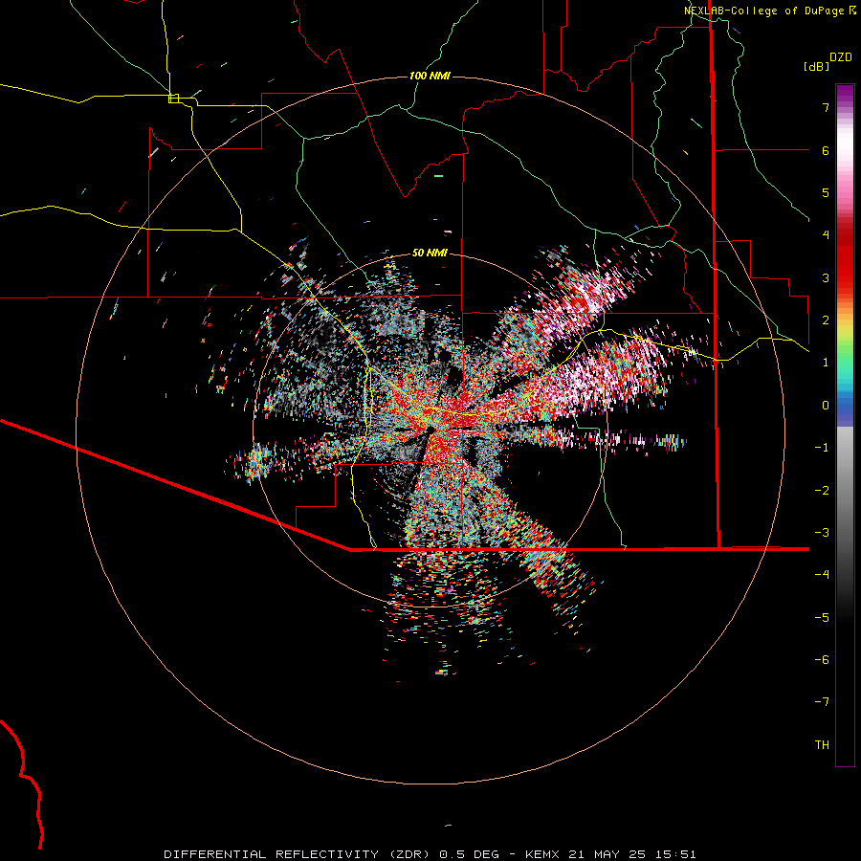The width and height of the screenshot is (861, 861).
Task: Click the 100 NMI range ring label
Action: pyautogui.click(x=430, y=76)
